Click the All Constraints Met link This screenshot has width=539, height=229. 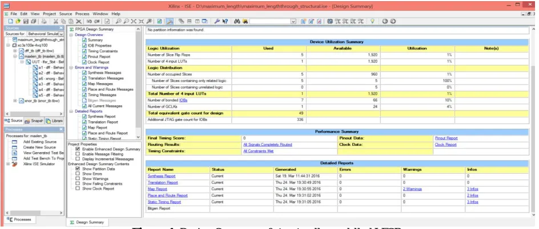258,151
